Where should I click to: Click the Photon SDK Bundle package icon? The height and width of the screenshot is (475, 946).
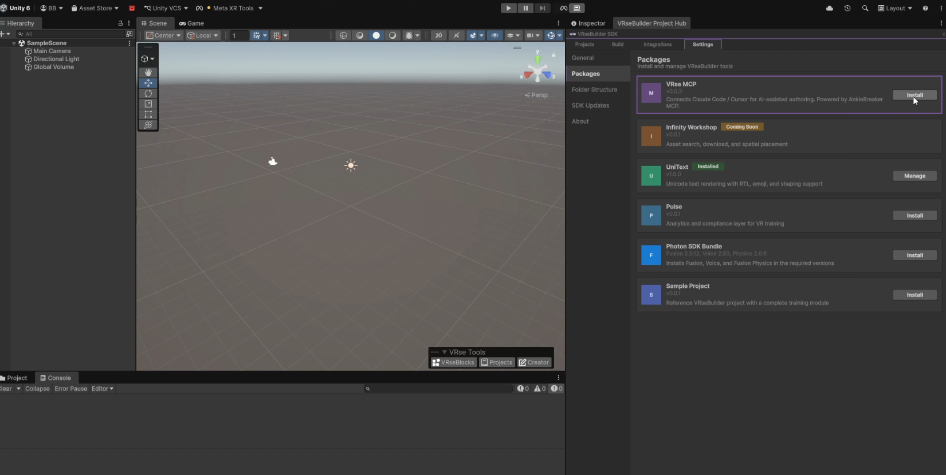coord(651,255)
